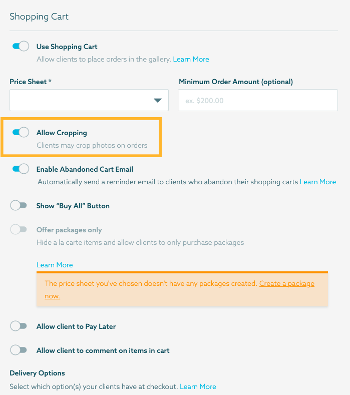Click the orange no-packages warning message text
The width and height of the screenshot is (350, 395).
pos(151,283)
